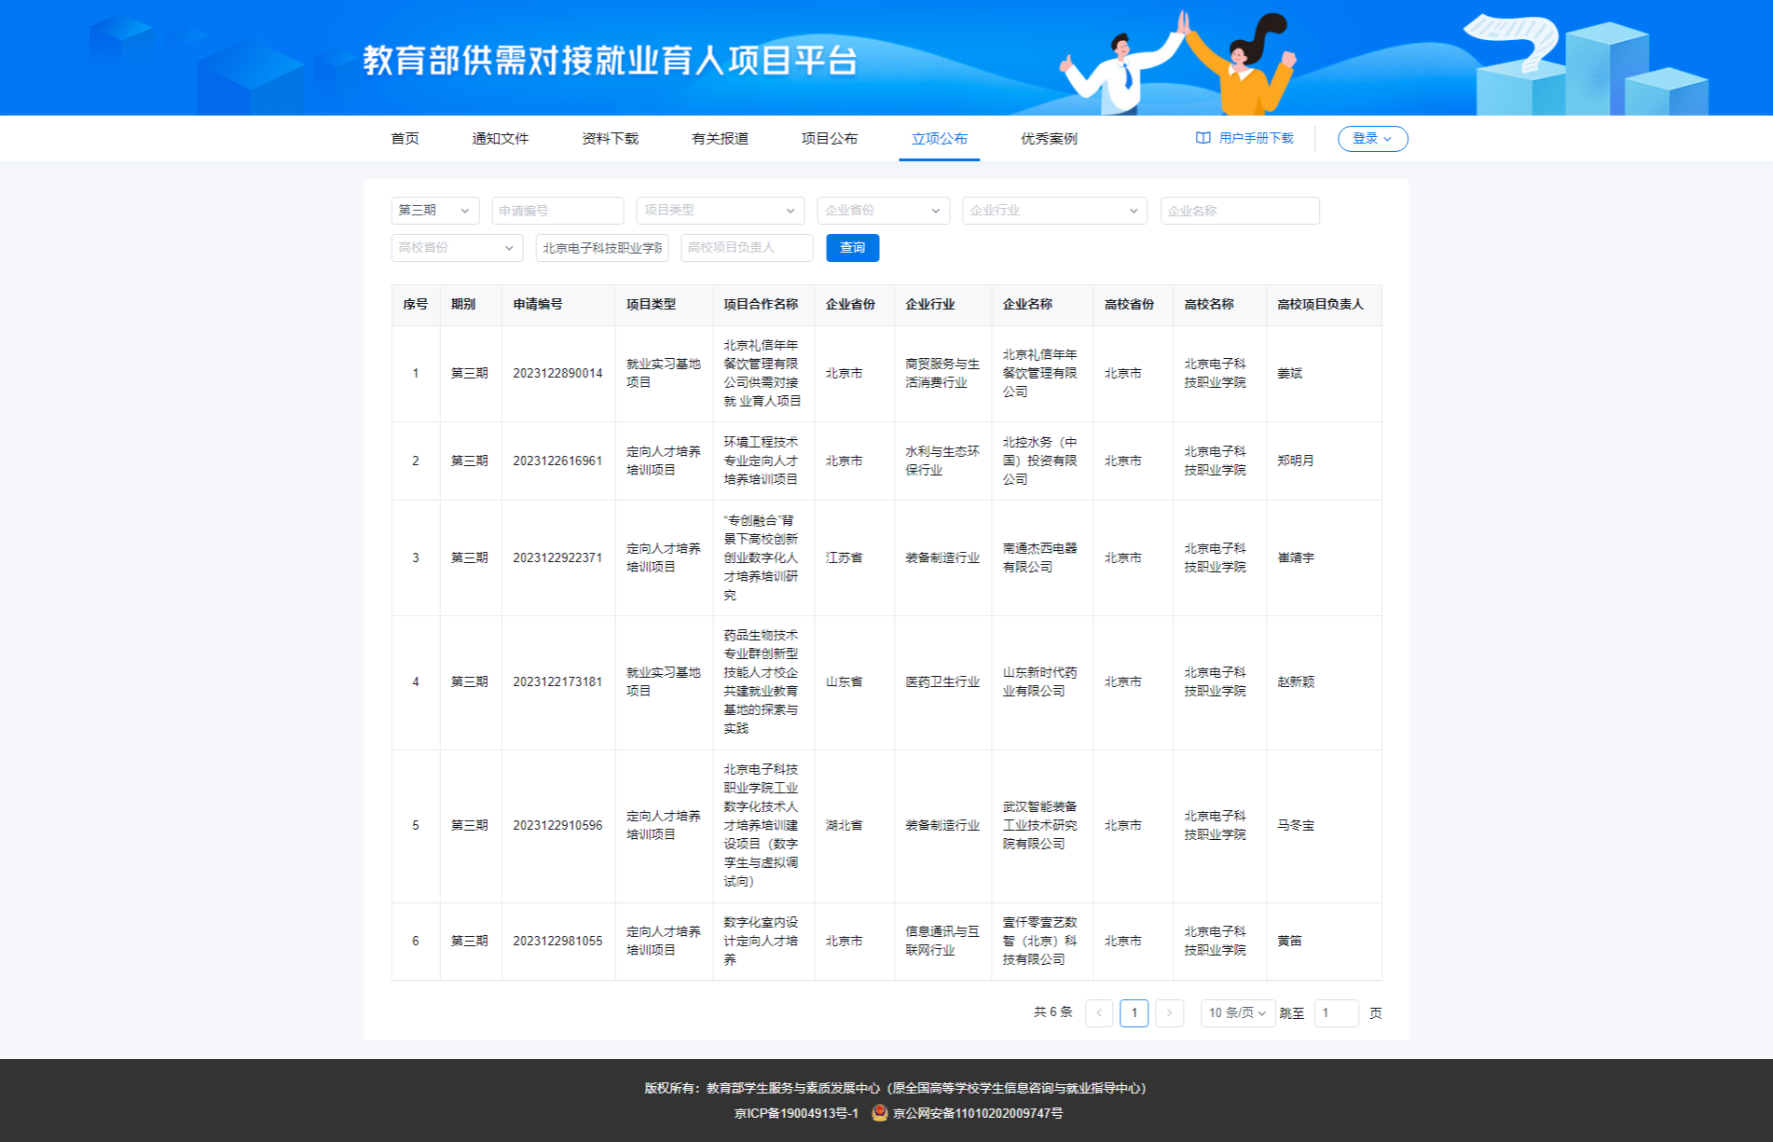Go to previous page arrow
Viewport: 1773px width, 1142px height.
point(1099,1012)
